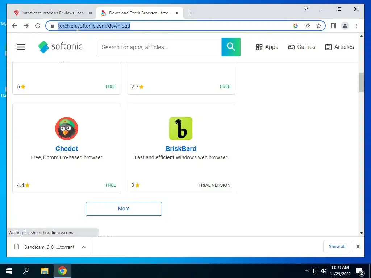The height and width of the screenshot is (278, 371).
Task: Open Softonic hamburger menu
Action: pos(21,47)
